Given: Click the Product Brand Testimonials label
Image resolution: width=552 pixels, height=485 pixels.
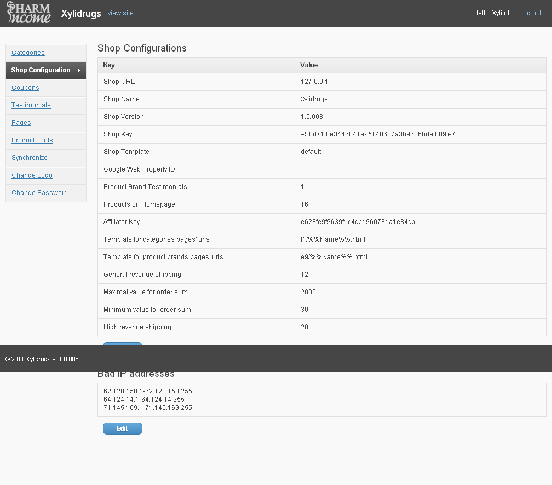Looking at the screenshot, I should (145, 187).
